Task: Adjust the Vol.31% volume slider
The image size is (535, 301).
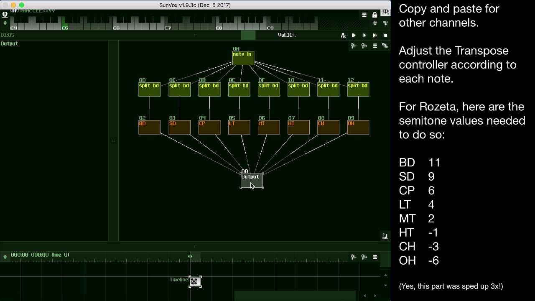Action: tap(287, 36)
